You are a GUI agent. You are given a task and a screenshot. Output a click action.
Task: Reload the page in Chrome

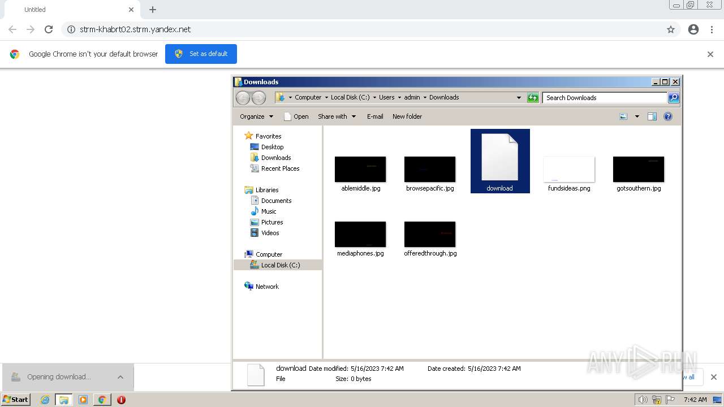tap(49, 29)
